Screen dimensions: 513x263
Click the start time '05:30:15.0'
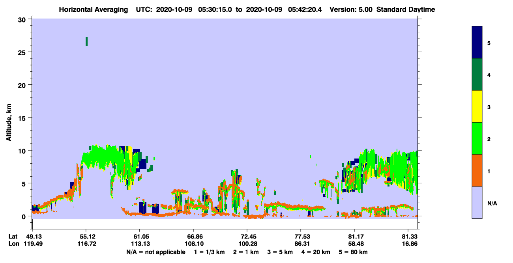215,9
